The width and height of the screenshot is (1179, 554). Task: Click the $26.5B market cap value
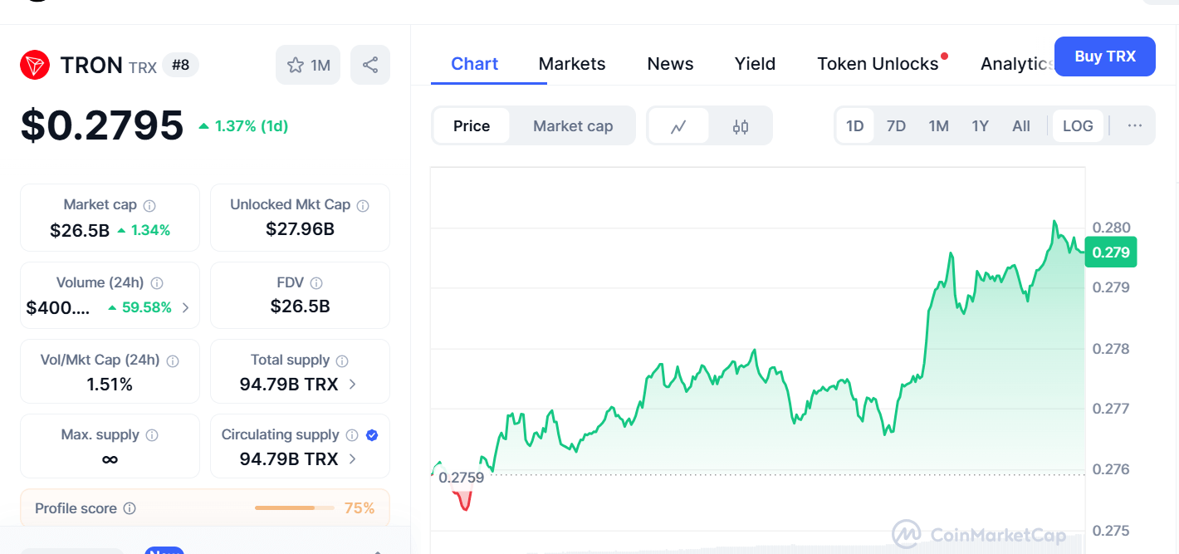[x=80, y=230]
